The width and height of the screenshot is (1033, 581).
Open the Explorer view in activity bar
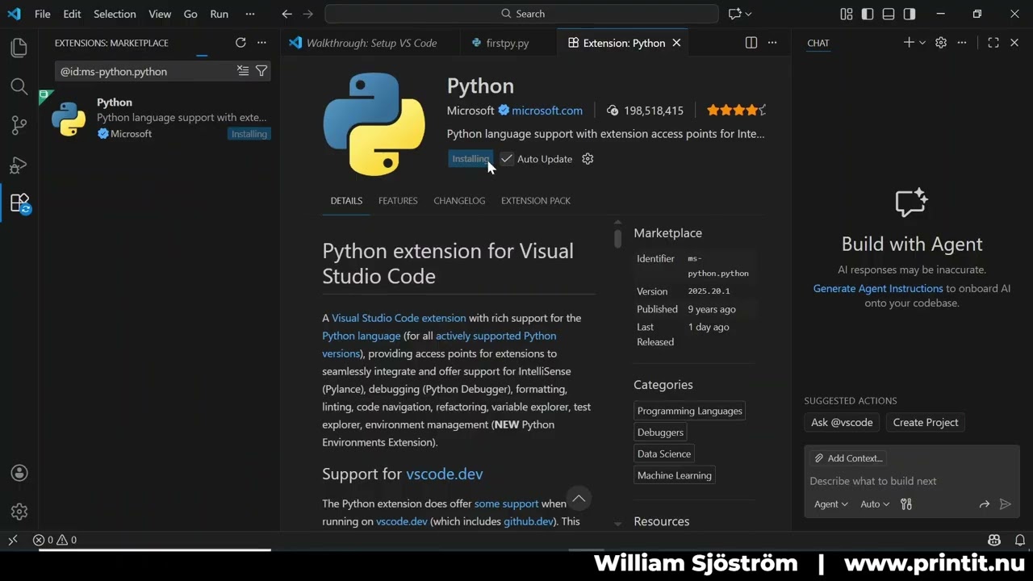[19, 48]
